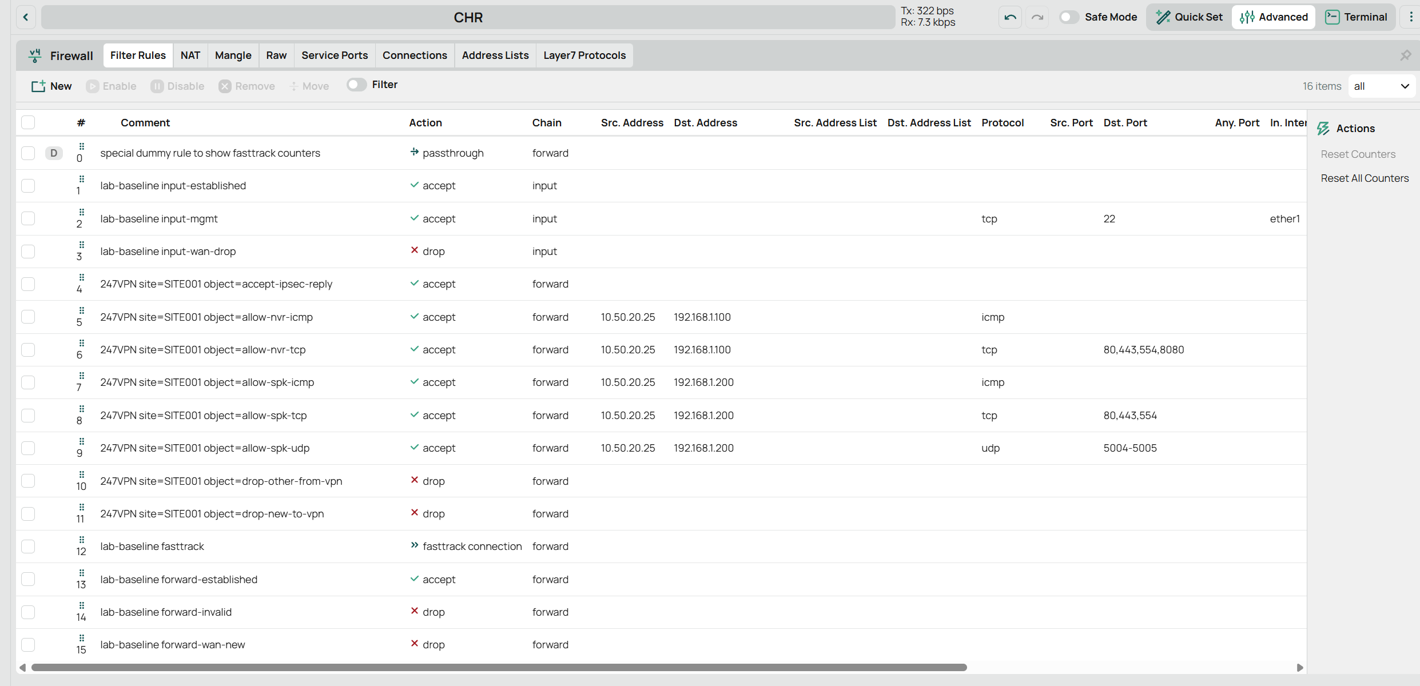Viewport: 1420px width, 686px height.
Task: Open Quick Set mode
Action: tap(1190, 17)
